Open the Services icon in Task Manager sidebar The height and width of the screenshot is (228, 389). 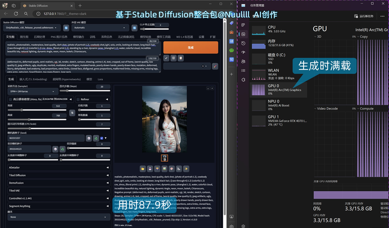tap(243, 80)
